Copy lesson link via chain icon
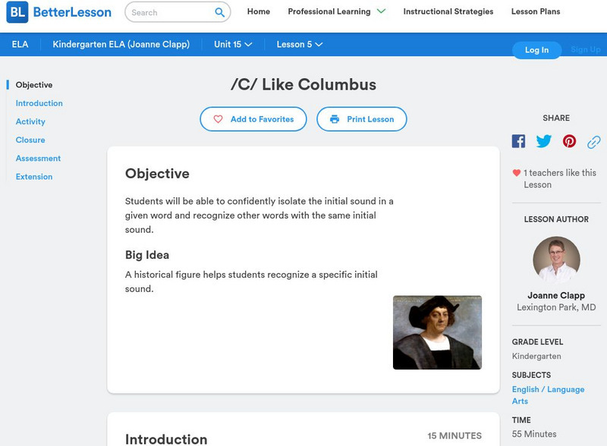 click(594, 141)
